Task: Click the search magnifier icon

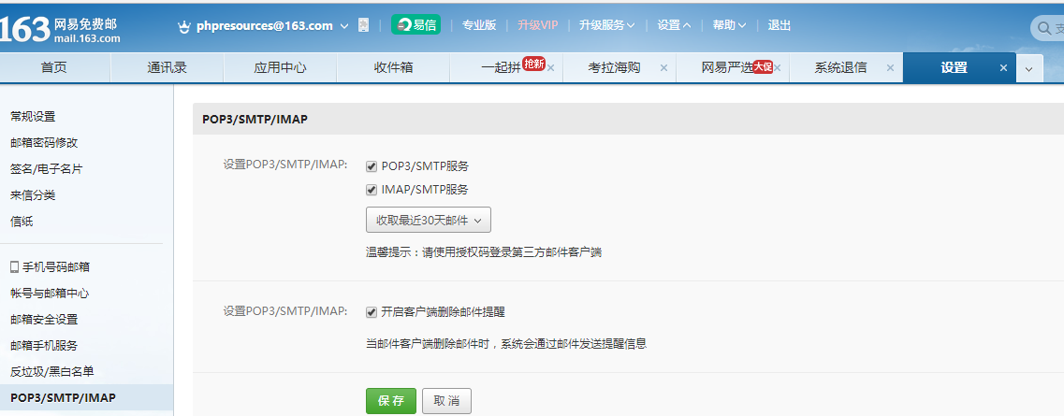Action: pos(1043,29)
